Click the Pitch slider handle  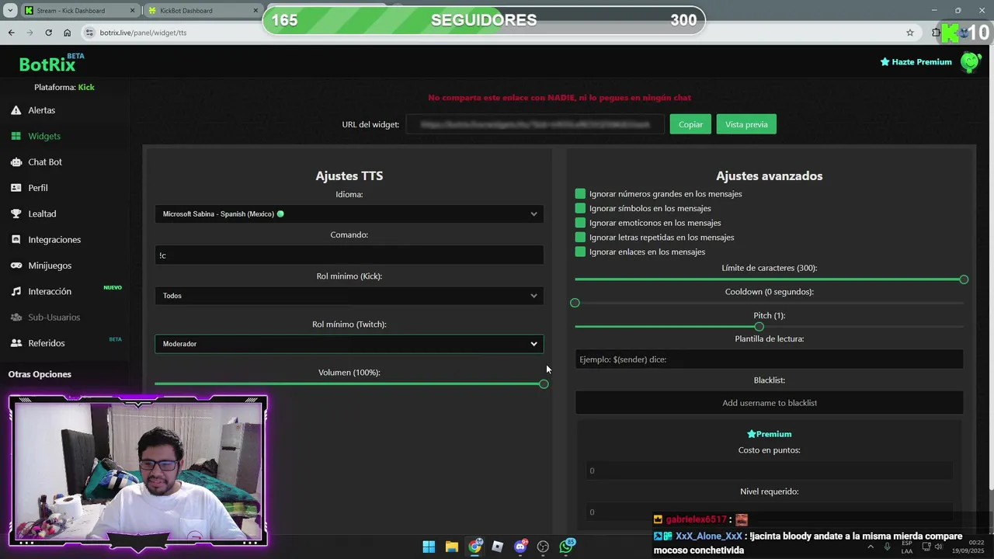coord(759,327)
